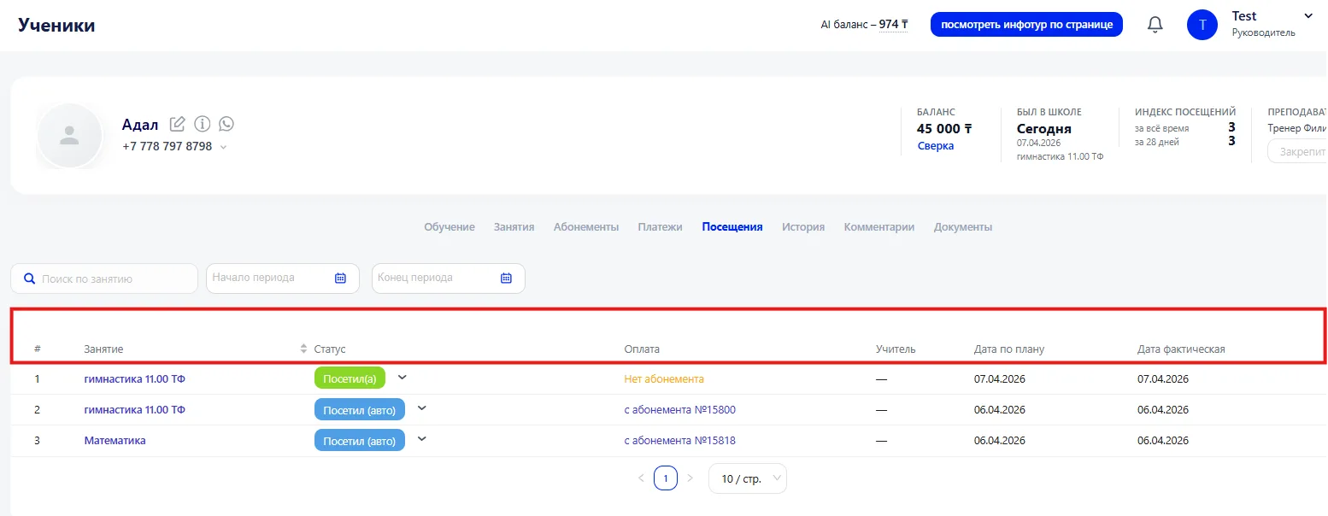Click the 45 000 ₸ balance amount
1328x516 pixels.
(x=944, y=129)
